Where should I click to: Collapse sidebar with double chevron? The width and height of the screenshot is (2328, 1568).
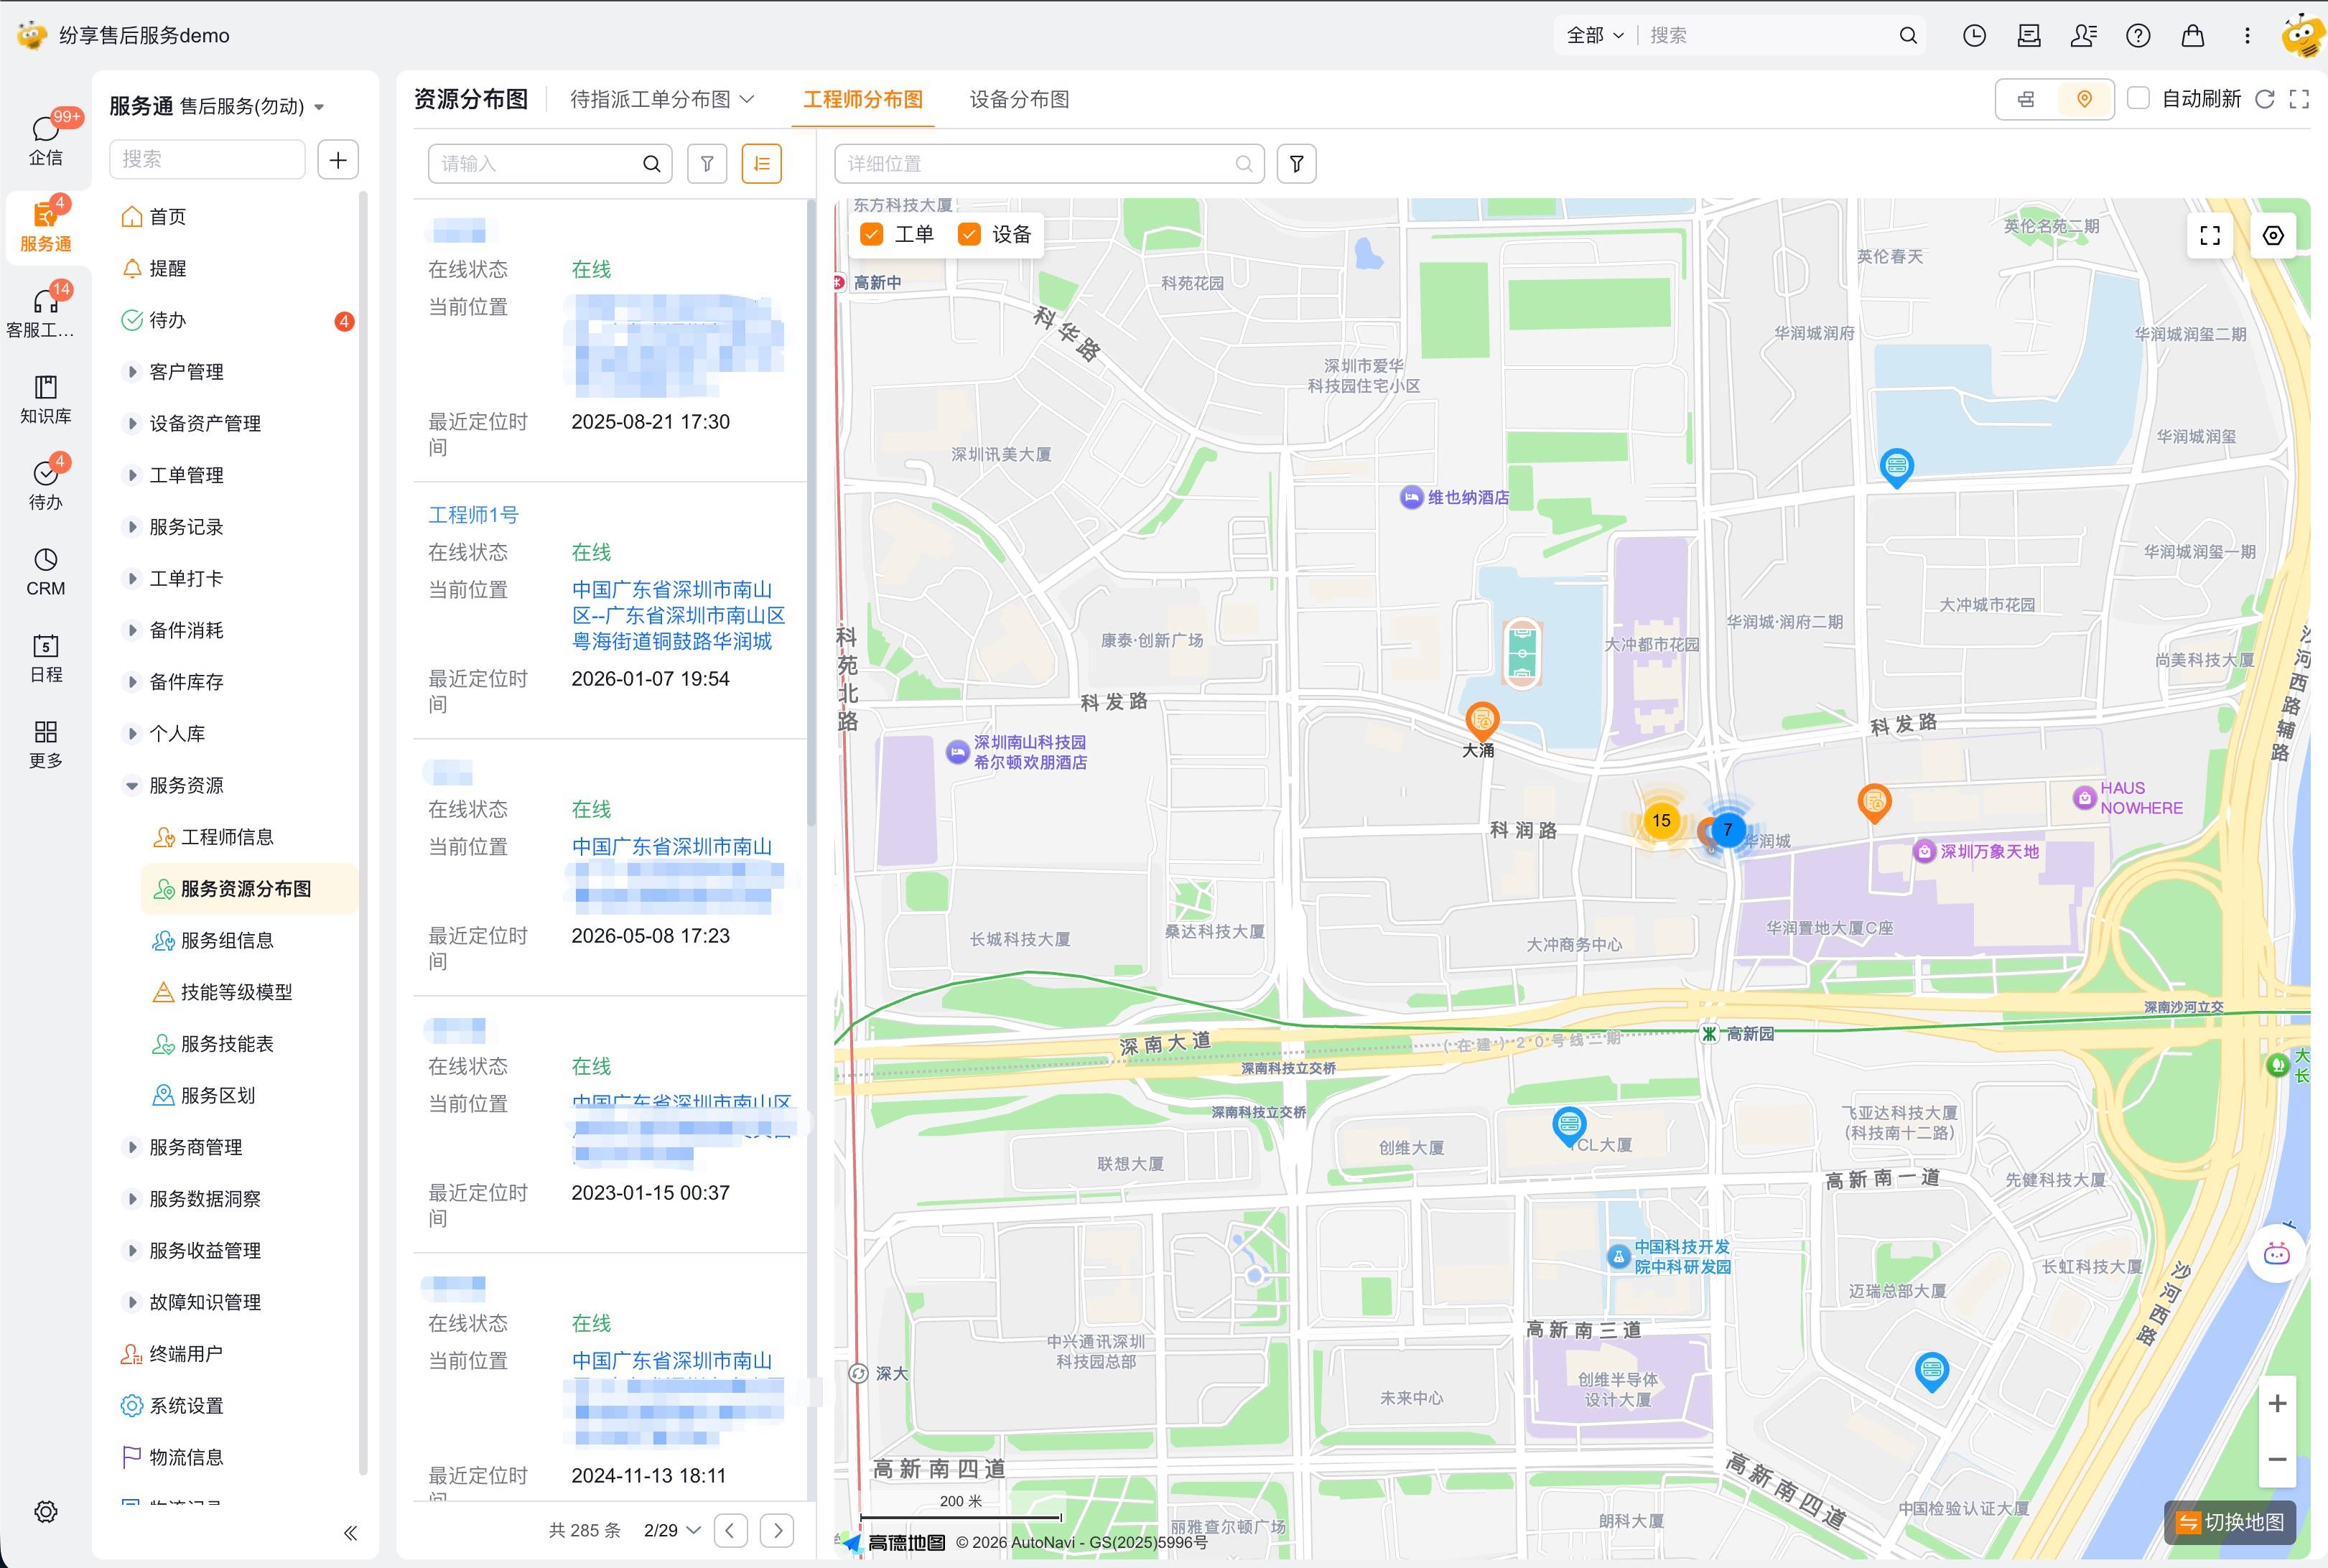point(350,1533)
